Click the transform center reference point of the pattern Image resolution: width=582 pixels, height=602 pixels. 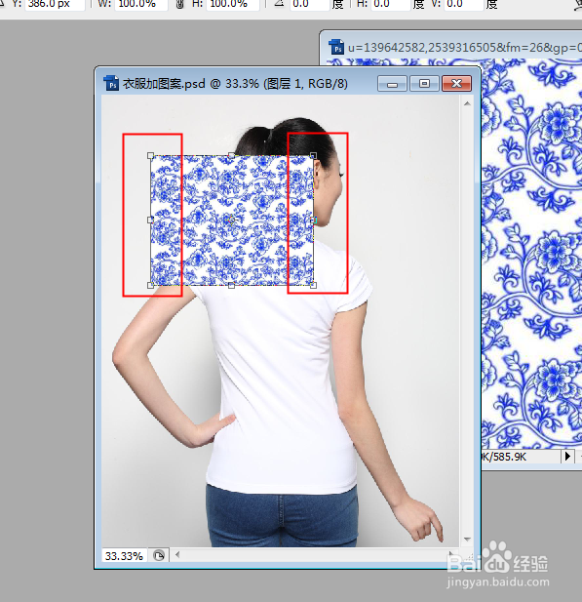231,221
